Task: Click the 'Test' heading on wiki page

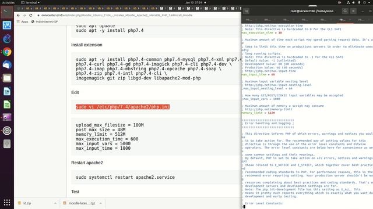Action: click(75, 192)
